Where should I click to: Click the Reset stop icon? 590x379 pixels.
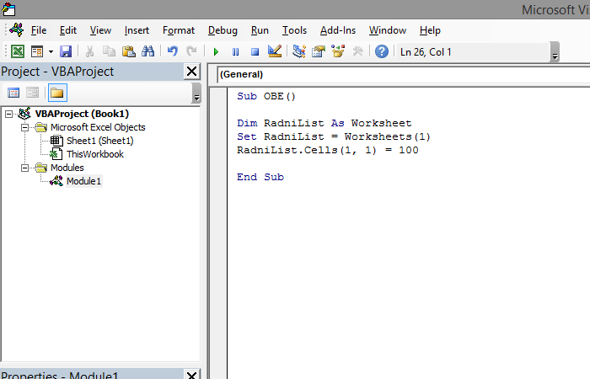pyautogui.click(x=254, y=51)
